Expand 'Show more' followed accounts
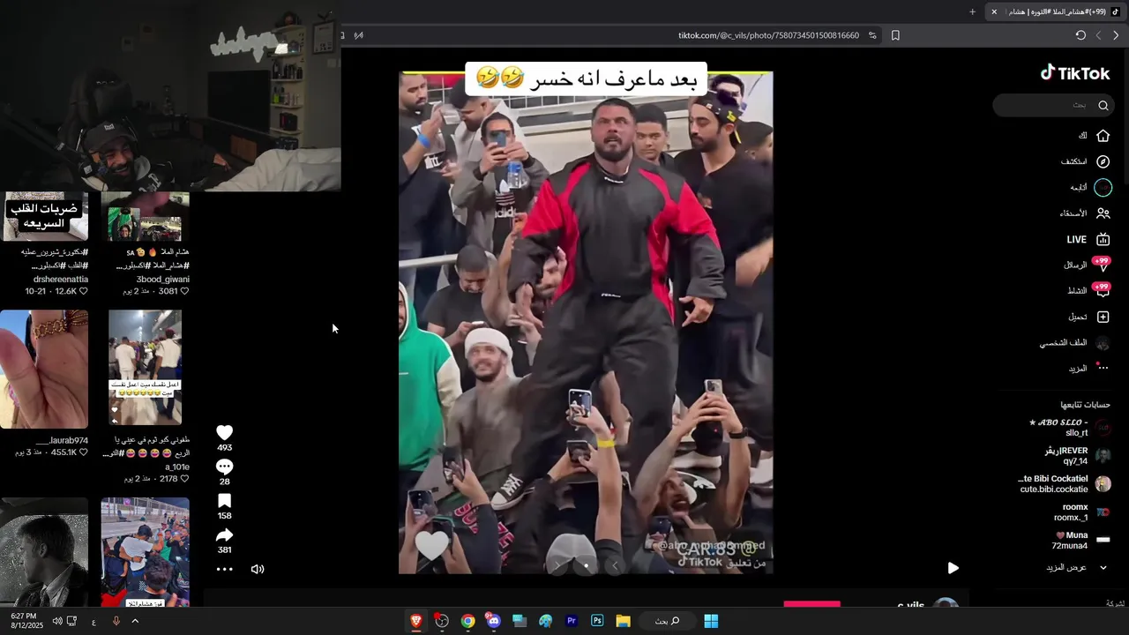This screenshot has width=1129, height=635. (x=1076, y=567)
